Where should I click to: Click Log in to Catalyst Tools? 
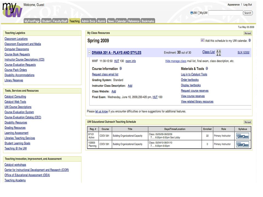[194, 74]
